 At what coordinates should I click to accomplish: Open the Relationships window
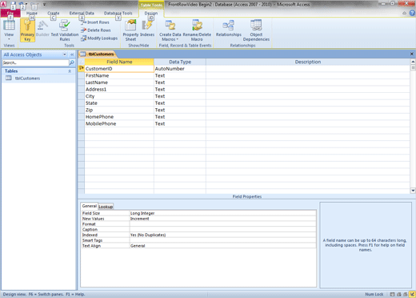229,28
